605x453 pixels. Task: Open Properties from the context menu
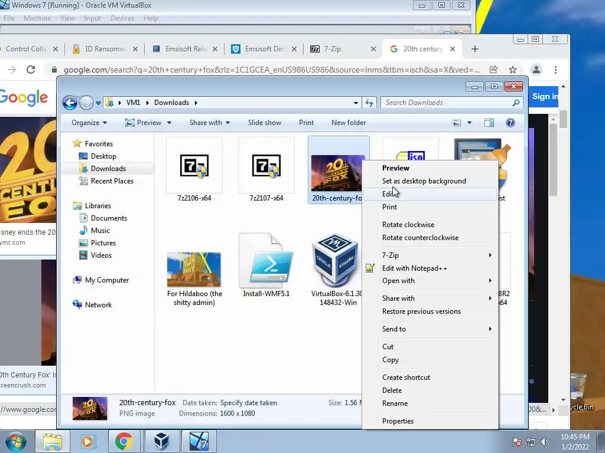tap(430, 421)
